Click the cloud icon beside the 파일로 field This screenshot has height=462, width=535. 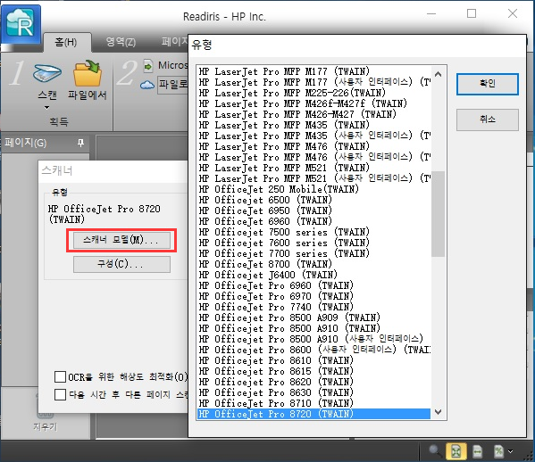pyautogui.click(x=147, y=85)
